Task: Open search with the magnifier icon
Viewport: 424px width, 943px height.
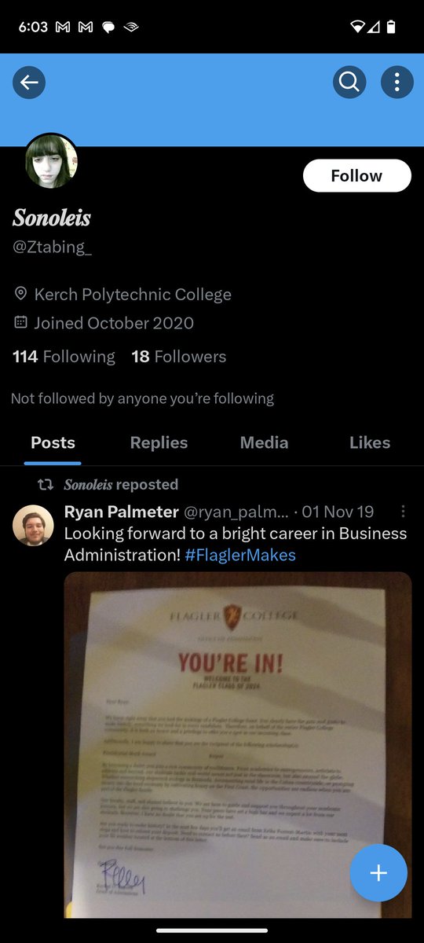Action: click(x=349, y=82)
